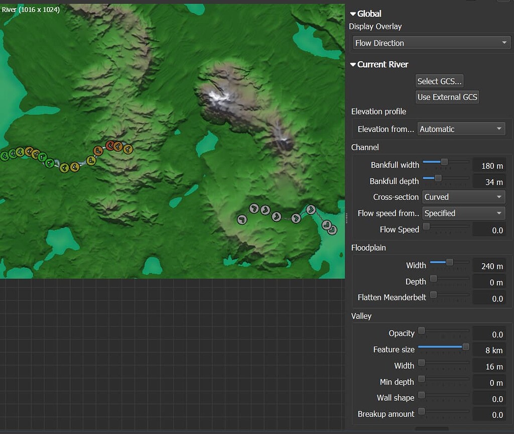Select the rightmost node of the colored river
The height and width of the screenshot is (434, 514).
(127, 149)
